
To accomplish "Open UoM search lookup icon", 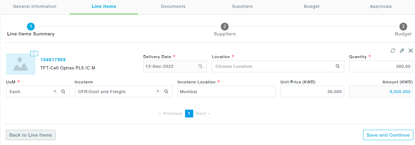I will tap(63, 91).
